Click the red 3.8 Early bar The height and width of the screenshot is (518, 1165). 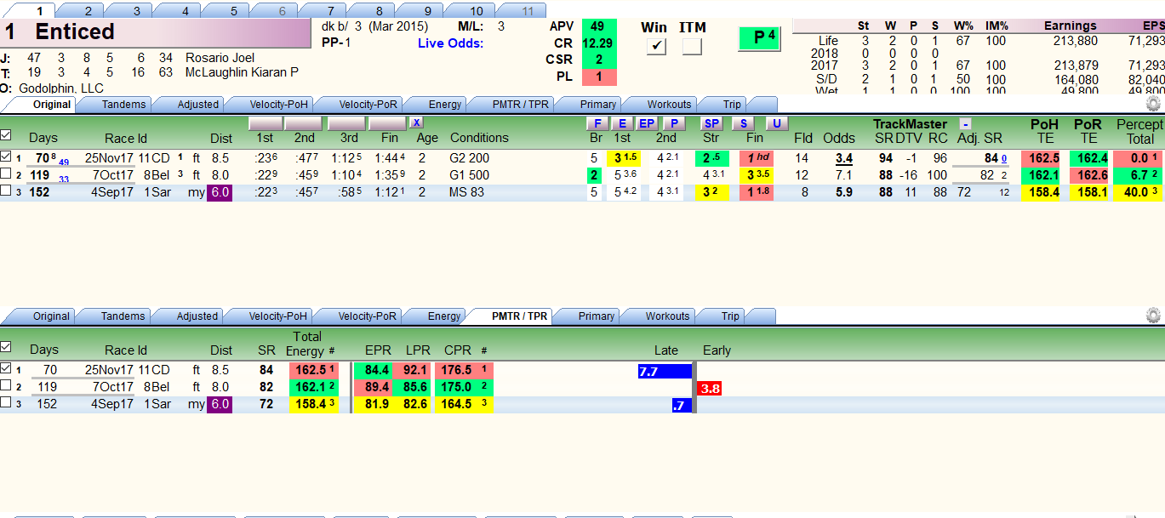click(x=710, y=389)
